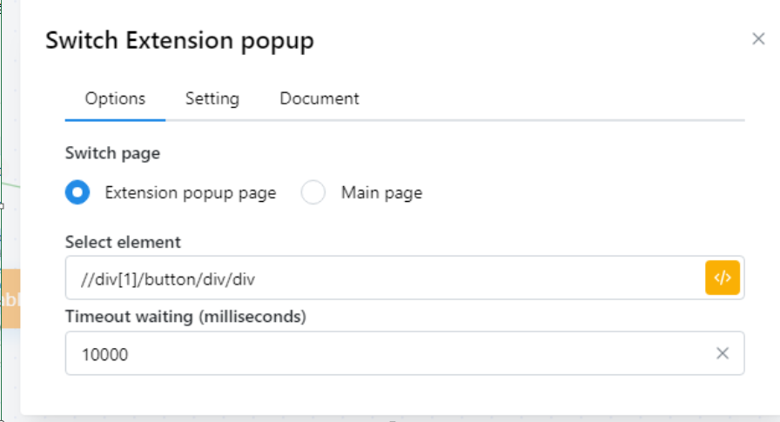This screenshot has height=422, width=780.
Task: Select the Main page radio button
Action: click(313, 192)
